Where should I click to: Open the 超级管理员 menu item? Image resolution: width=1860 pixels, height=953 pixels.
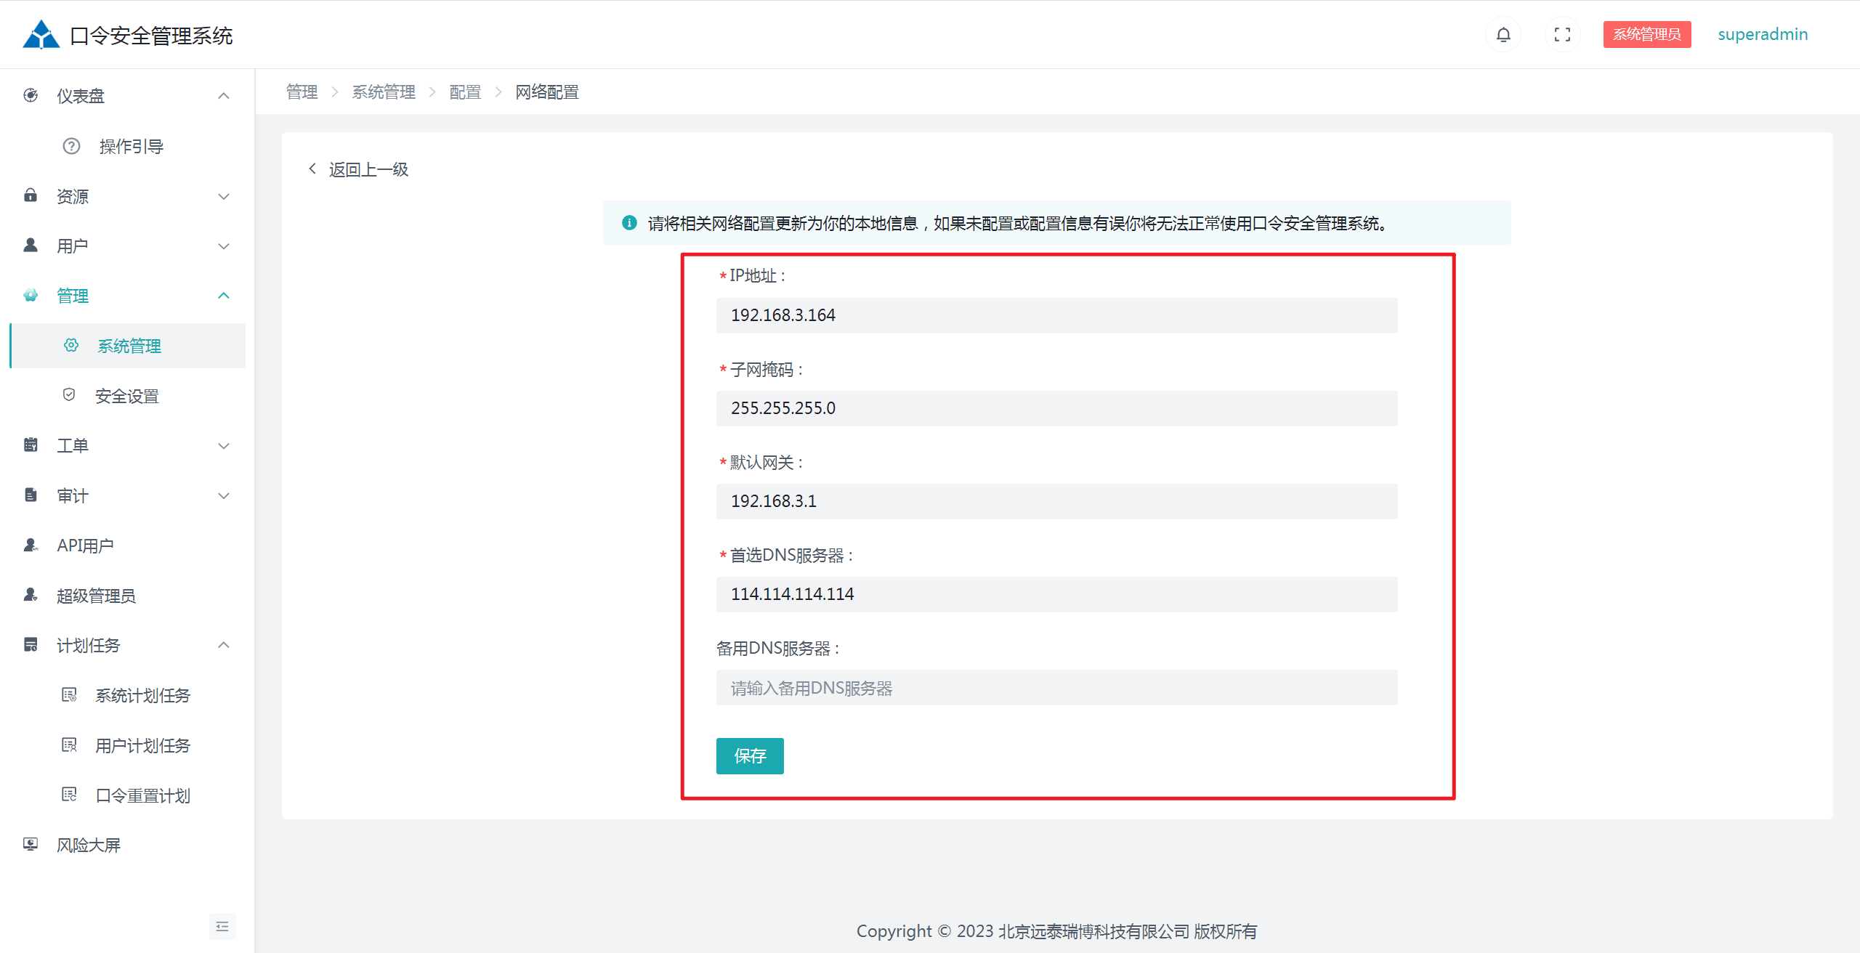[x=96, y=596]
